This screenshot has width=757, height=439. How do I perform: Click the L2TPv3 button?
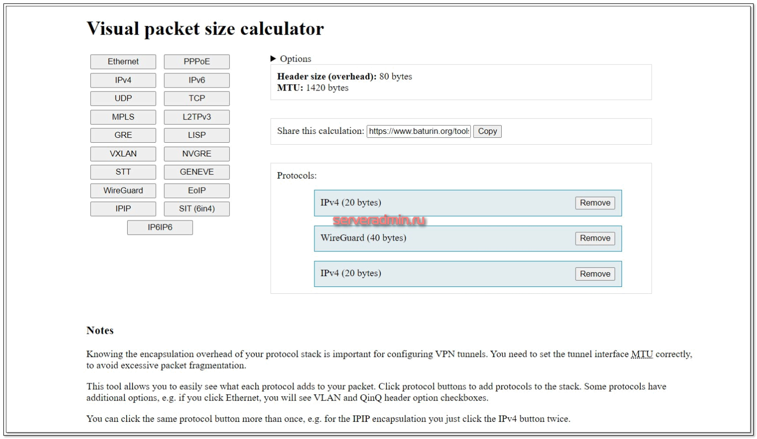pyautogui.click(x=197, y=117)
